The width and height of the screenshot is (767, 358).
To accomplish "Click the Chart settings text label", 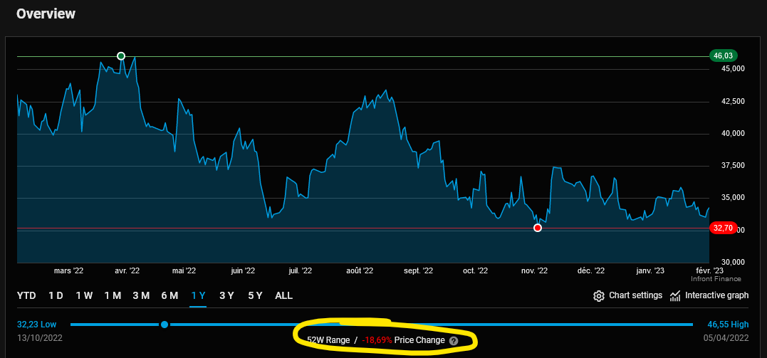I will (635, 295).
